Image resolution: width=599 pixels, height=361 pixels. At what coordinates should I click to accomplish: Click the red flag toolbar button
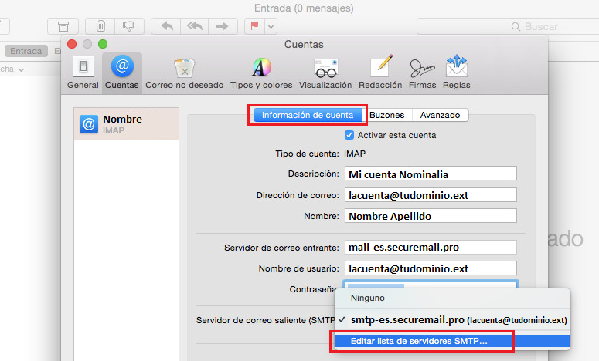coord(253,25)
